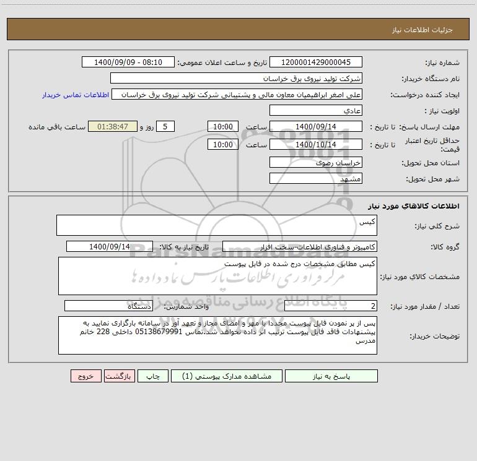Click the label 'استان محل تحویل:'
477x461 pixels.
point(431,163)
